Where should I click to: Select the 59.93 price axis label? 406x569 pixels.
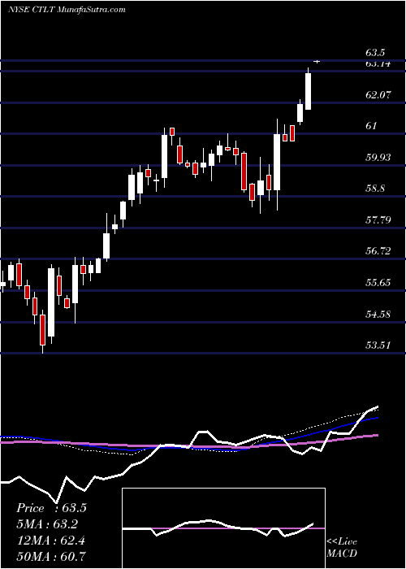coord(378,158)
